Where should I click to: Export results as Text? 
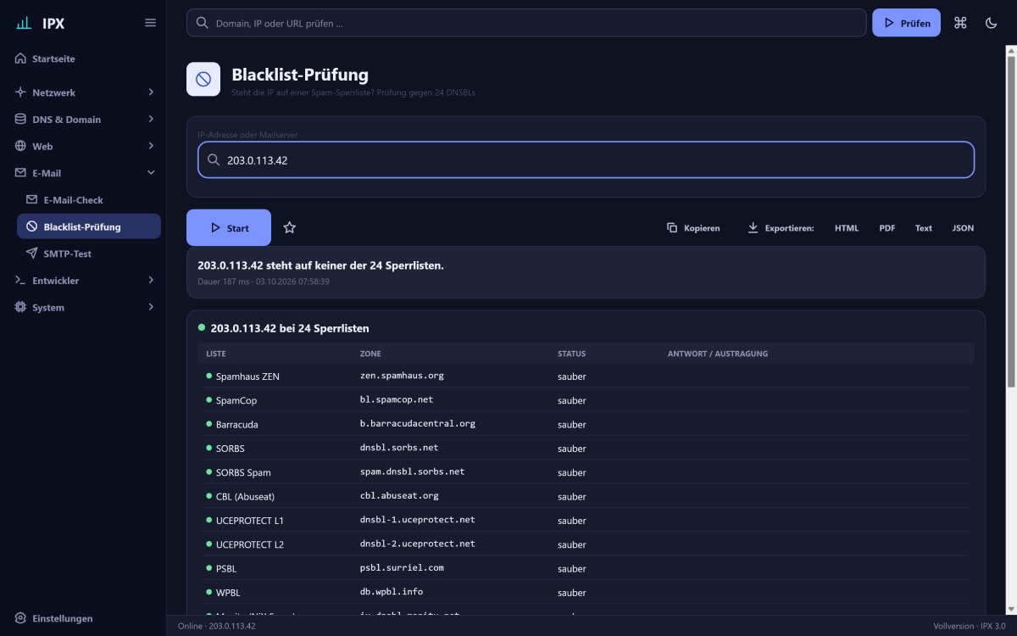point(924,227)
